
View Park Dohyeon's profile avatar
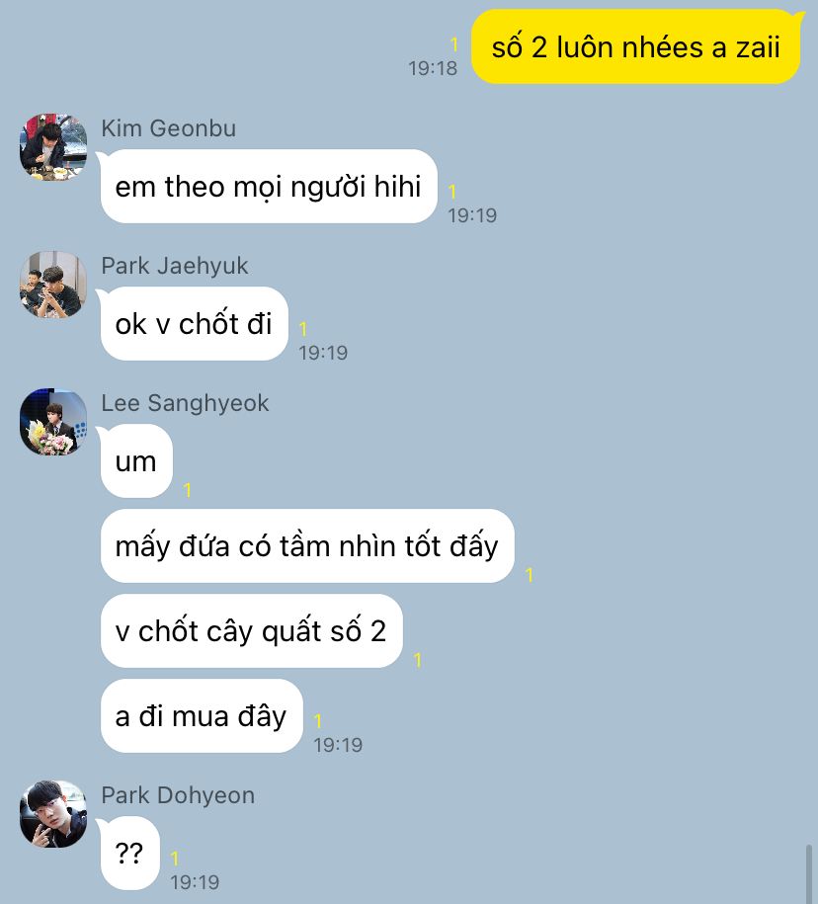click(x=53, y=813)
